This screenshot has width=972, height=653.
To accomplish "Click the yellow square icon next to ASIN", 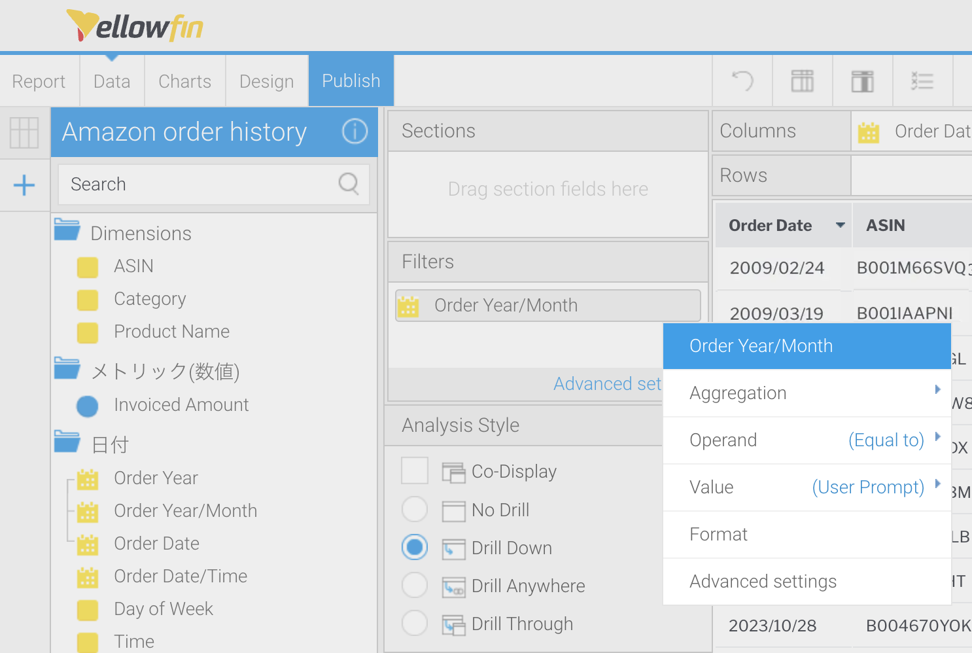I will (x=88, y=267).
